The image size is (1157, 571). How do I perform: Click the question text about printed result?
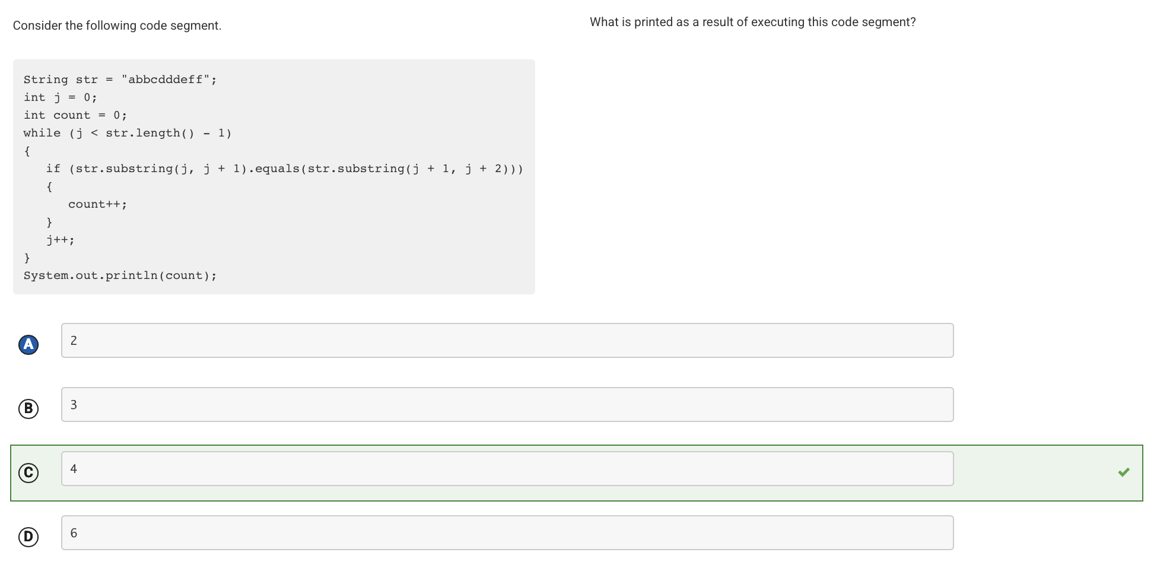tap(752, 22)
